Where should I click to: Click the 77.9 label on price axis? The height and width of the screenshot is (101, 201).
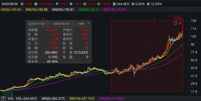[x=194, y=52]
